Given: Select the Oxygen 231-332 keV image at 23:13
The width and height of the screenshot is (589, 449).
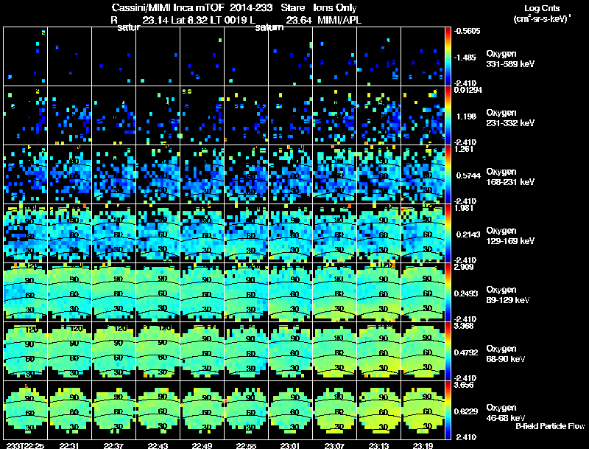Looking at the screenshot, I should (x=378, y=116).
